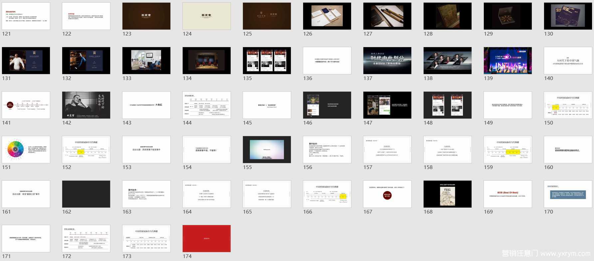Click the timeline diagram slide 141
The width and height of the screenshot is (594, 261).
click(x=26, y=105)
